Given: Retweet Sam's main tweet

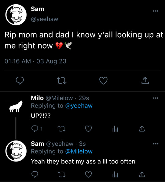Looking at the screenshot, I should pyautogui.click(x=61, y=81).
